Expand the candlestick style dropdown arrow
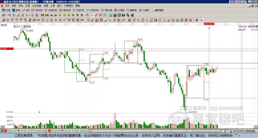 (x=29, y=15)
